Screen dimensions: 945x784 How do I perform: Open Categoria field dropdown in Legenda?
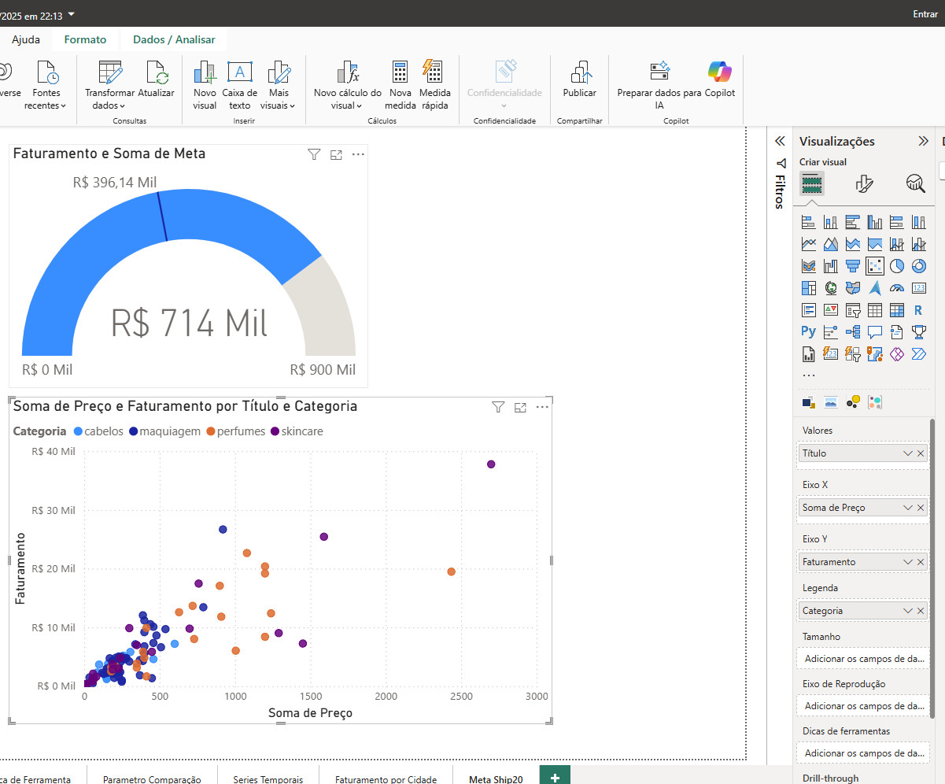click(908, 611)
